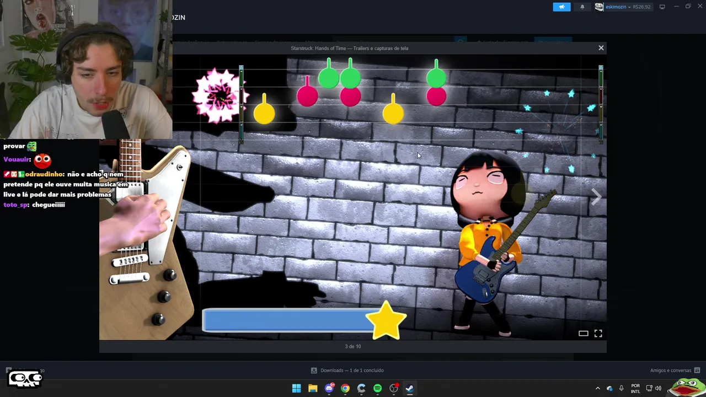
Task: Open the cloud sync tray icon
Action: pos(609,388)
